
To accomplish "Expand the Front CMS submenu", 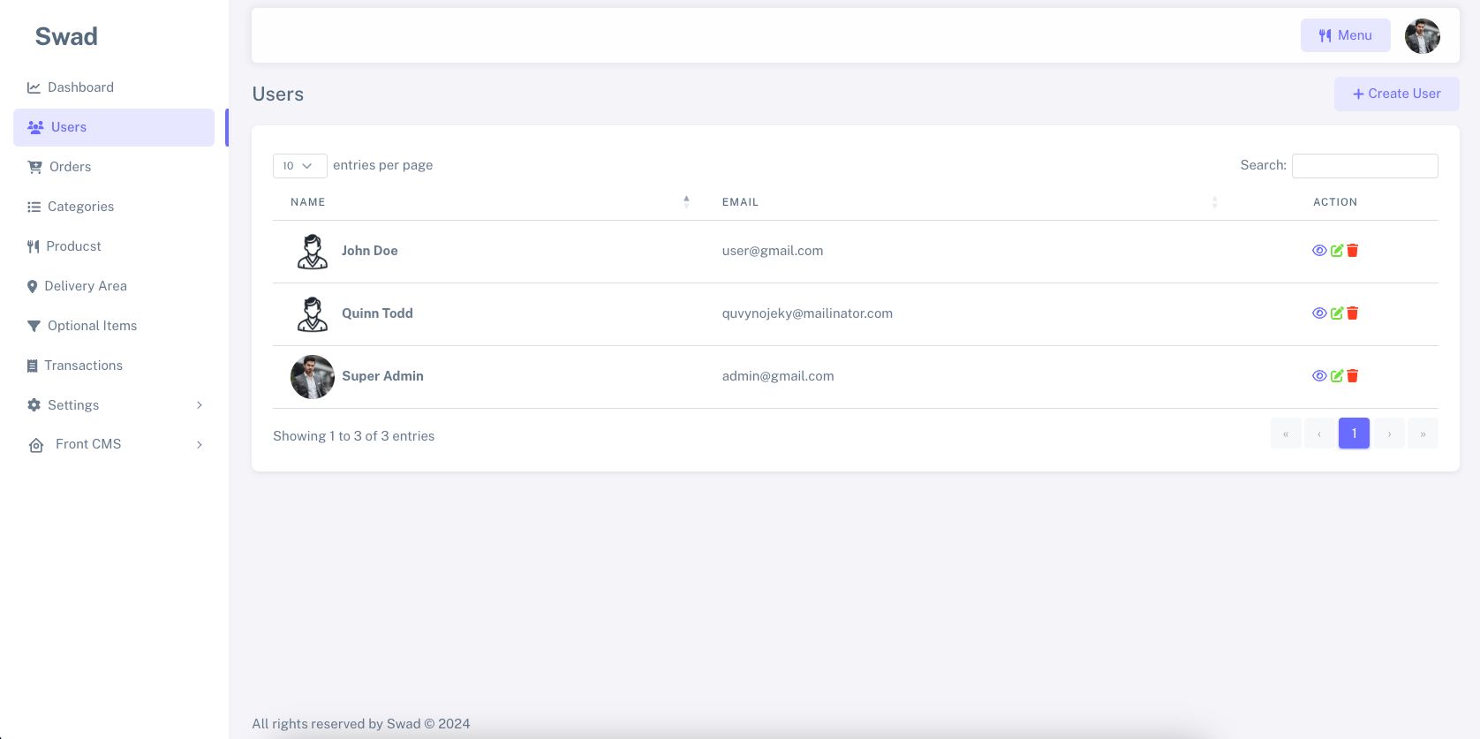I will (114, 444).
